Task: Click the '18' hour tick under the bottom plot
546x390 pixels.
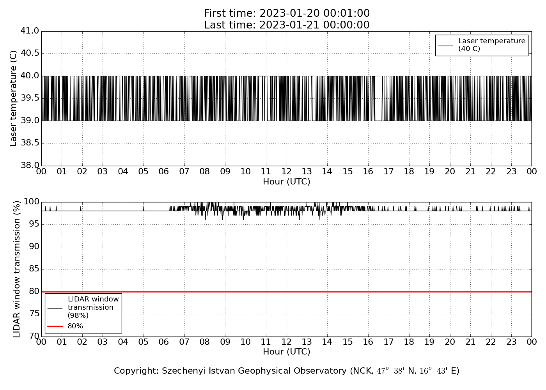Action: point(409,342)
